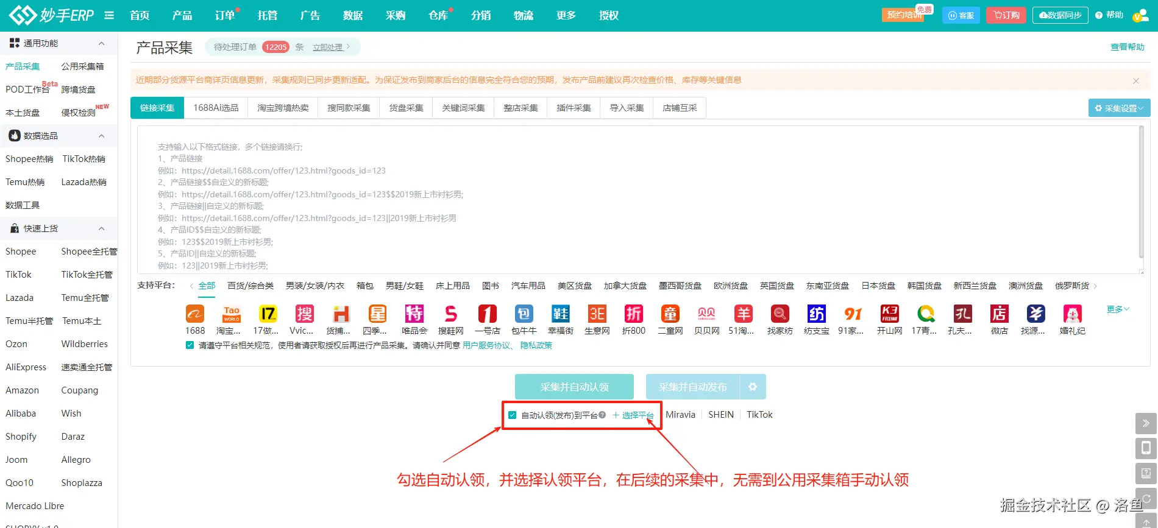
Task: Choose the 一号店 platform icon
Action: (x=488, y=314)
